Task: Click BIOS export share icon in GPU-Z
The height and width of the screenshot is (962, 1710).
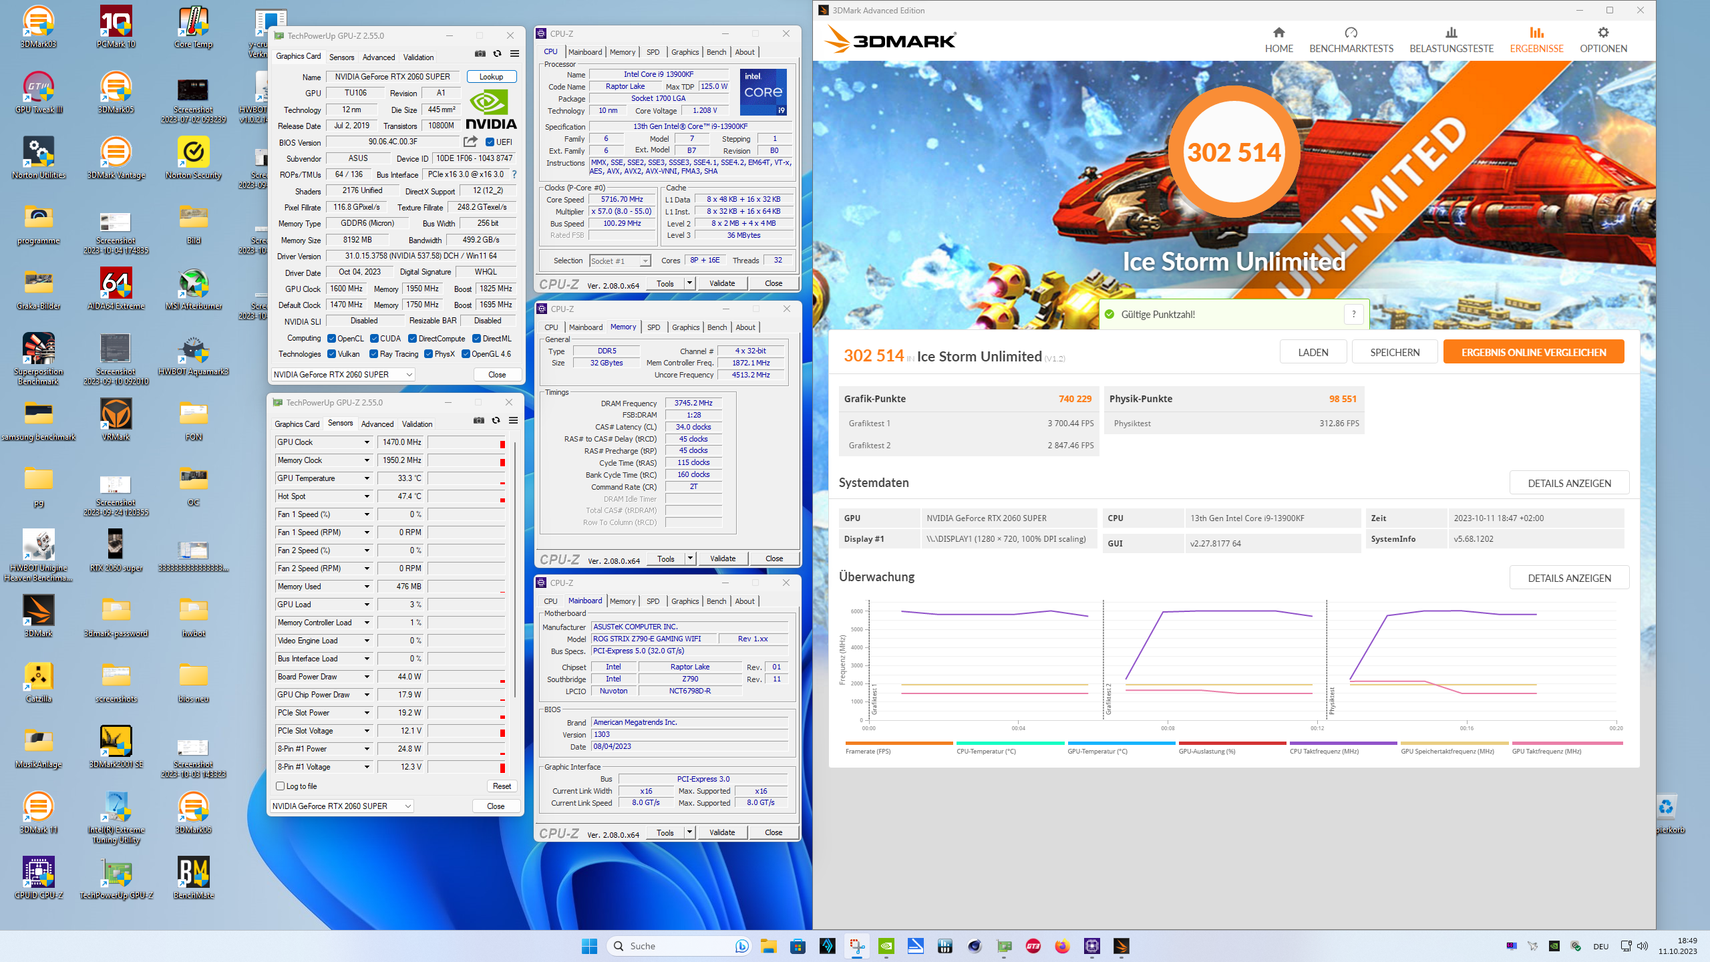Action: pos(471,142)
